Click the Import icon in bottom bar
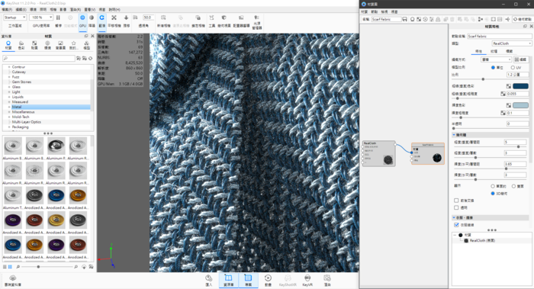This screenshot has width=534, height=289. click(209, 278)
